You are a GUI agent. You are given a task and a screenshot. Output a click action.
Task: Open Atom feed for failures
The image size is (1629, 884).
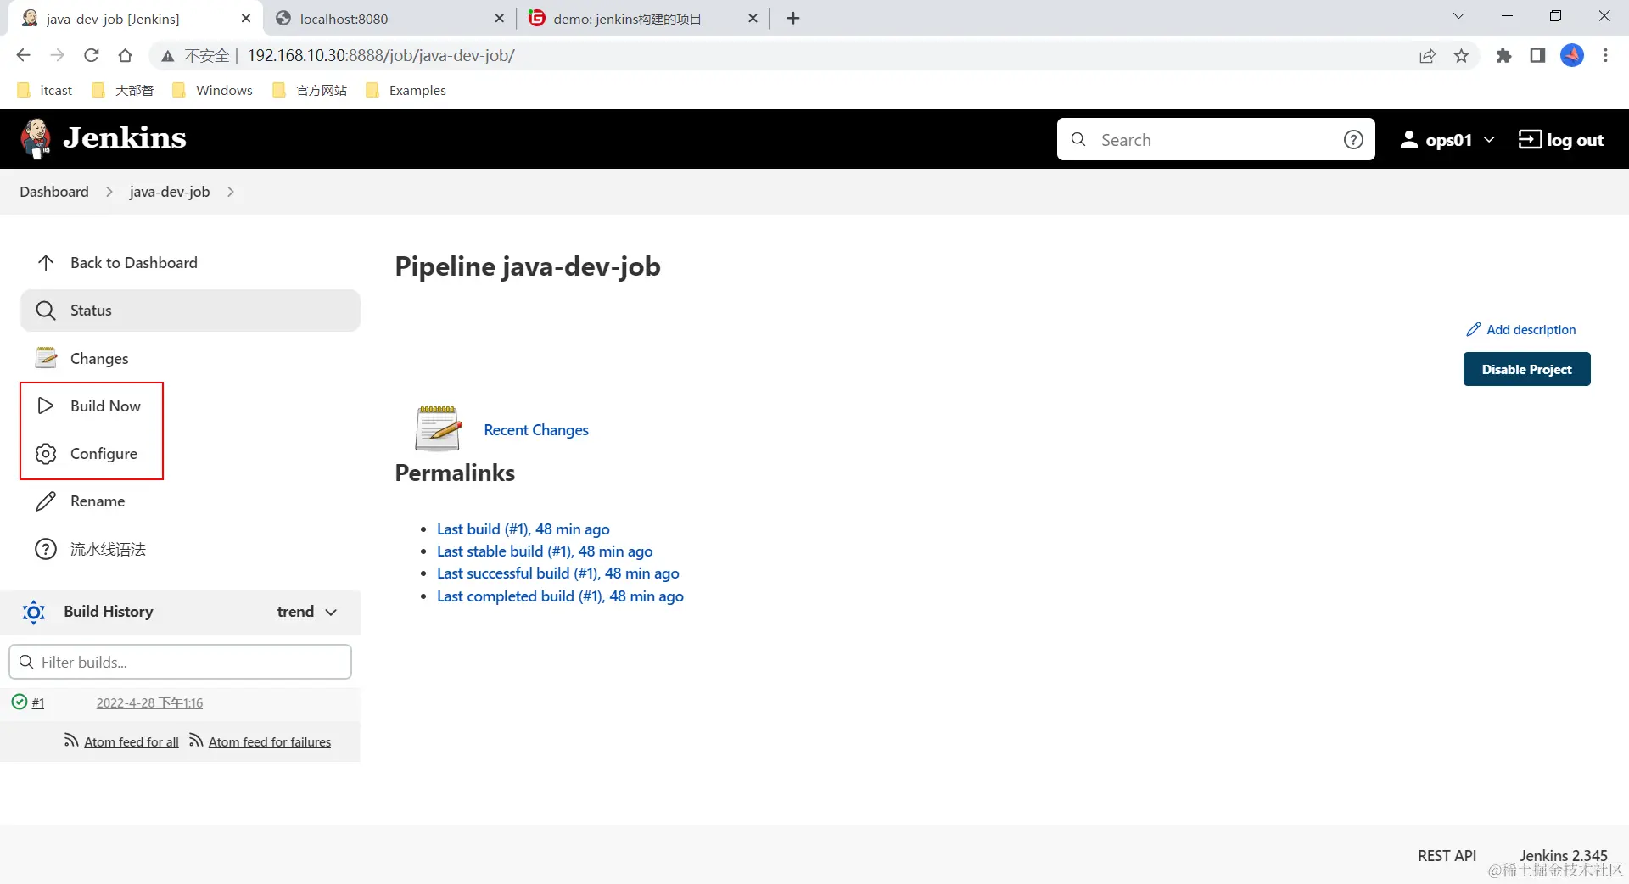click(x=270, y=741)
